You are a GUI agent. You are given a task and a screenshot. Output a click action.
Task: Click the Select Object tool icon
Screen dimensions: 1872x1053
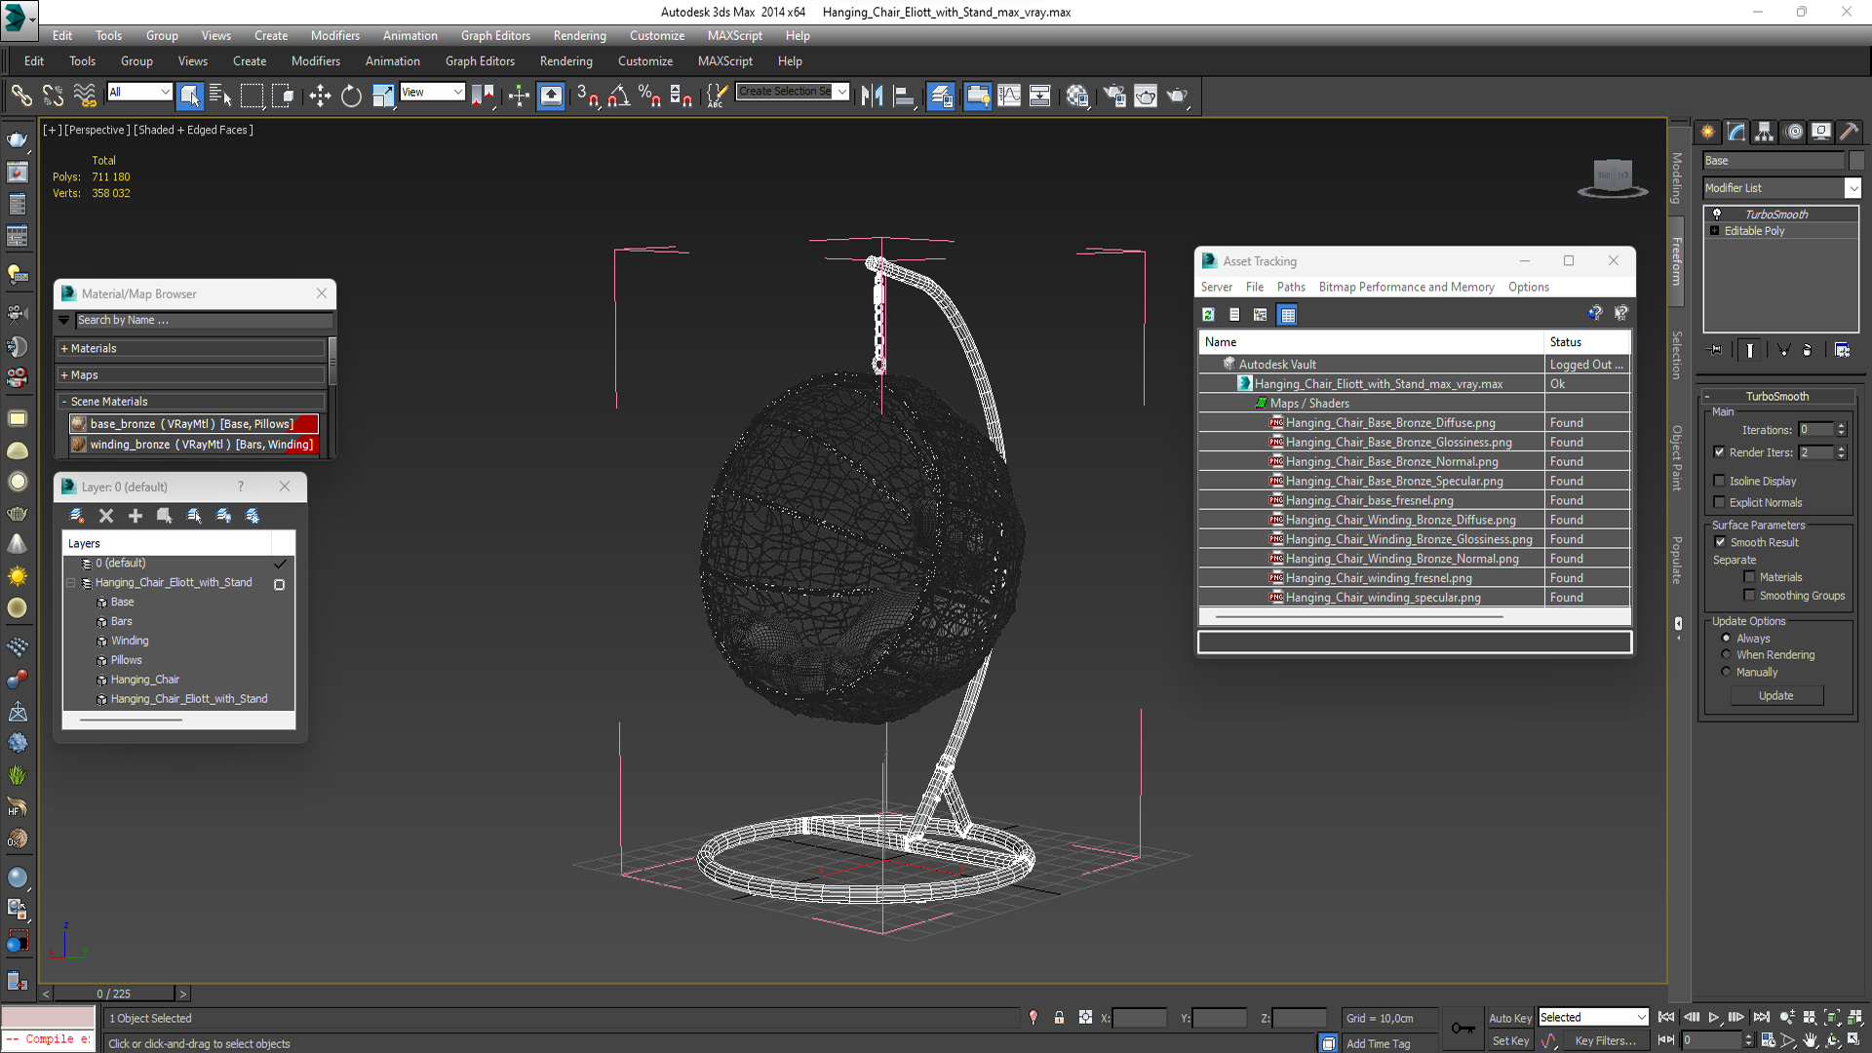click(190, 96)
